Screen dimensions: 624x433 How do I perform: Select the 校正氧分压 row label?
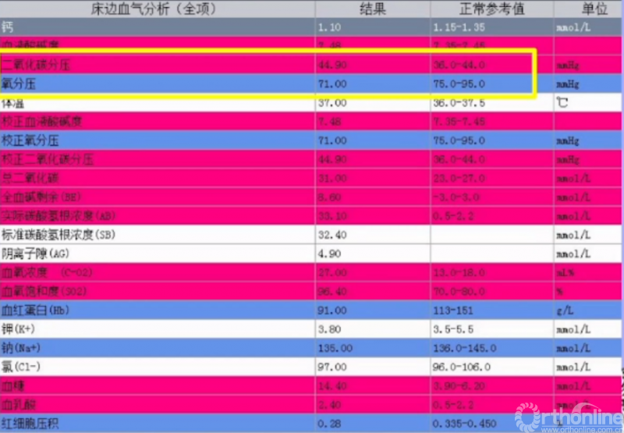(x=30, y=140)
